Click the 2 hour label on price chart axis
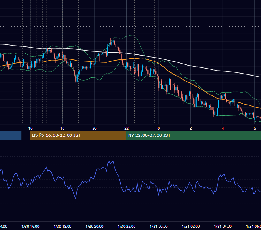Screen dimensions: 261x230 click(x=191, y=128)
